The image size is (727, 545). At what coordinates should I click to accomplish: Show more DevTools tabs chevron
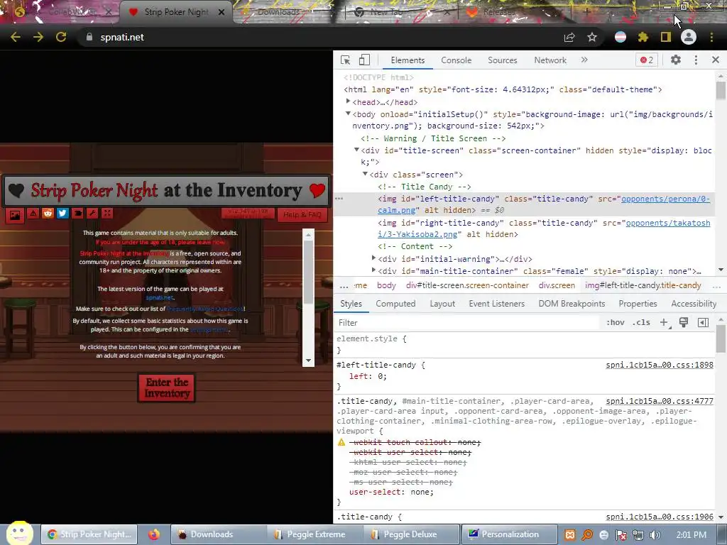(584, 60)
